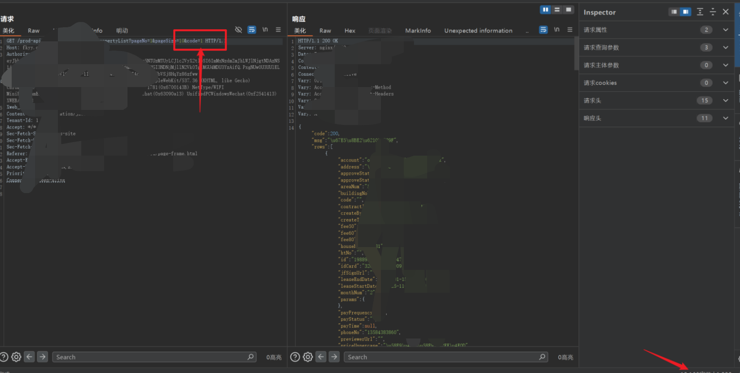This screenshot has width=740, height=373.
Task: Click the "Accept: */*" request header line
Action: point(21,127)
